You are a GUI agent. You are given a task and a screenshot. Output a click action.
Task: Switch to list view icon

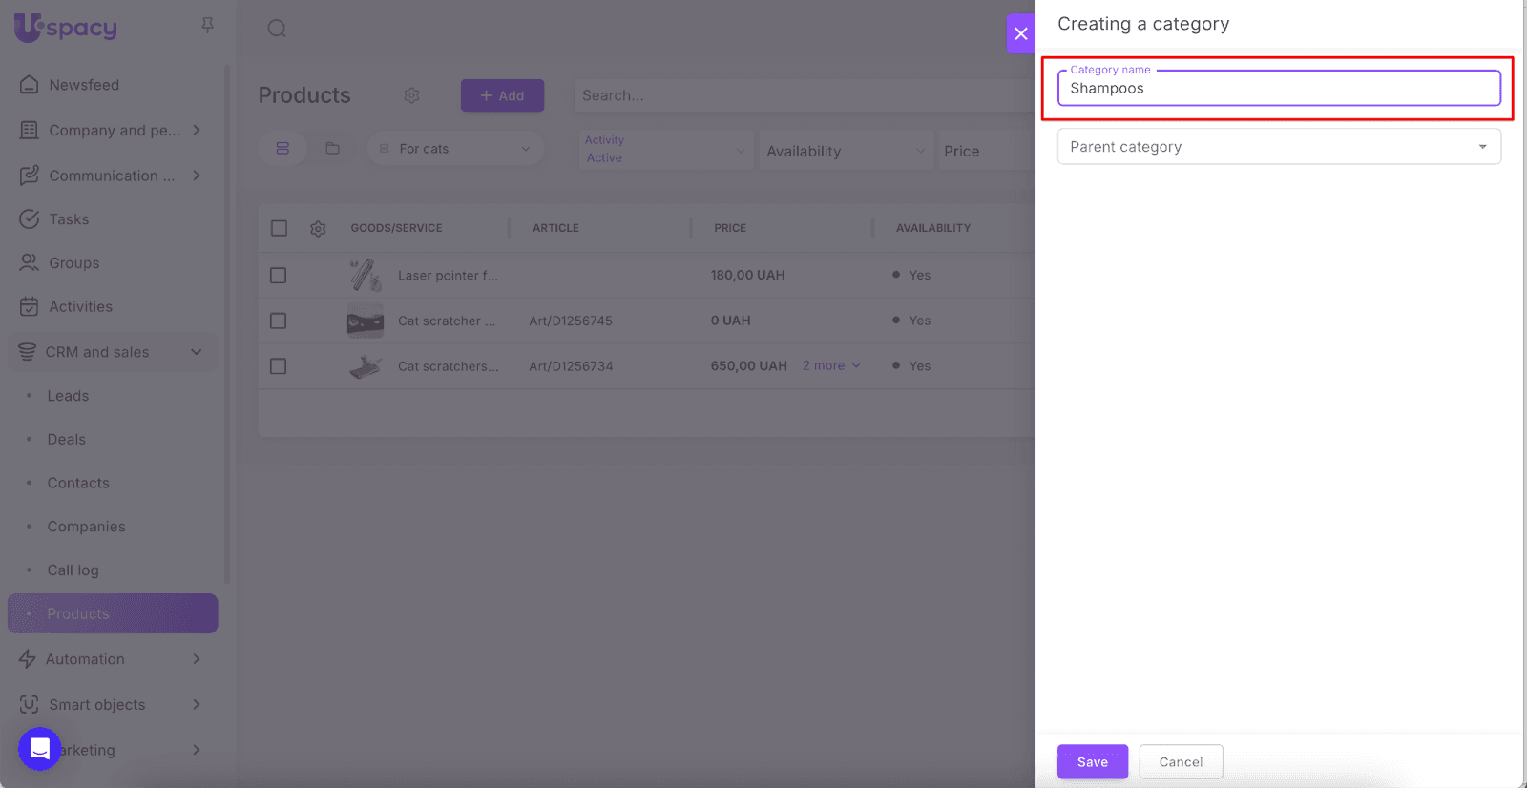coord(282,149)
